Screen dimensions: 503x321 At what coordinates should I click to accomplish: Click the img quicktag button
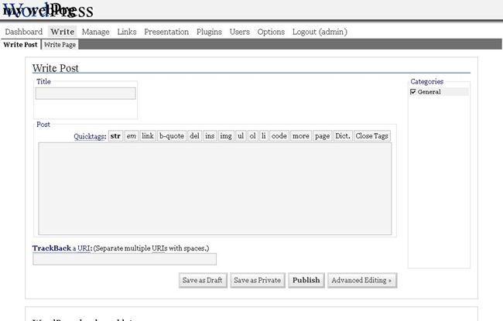(x=226, y=136)
